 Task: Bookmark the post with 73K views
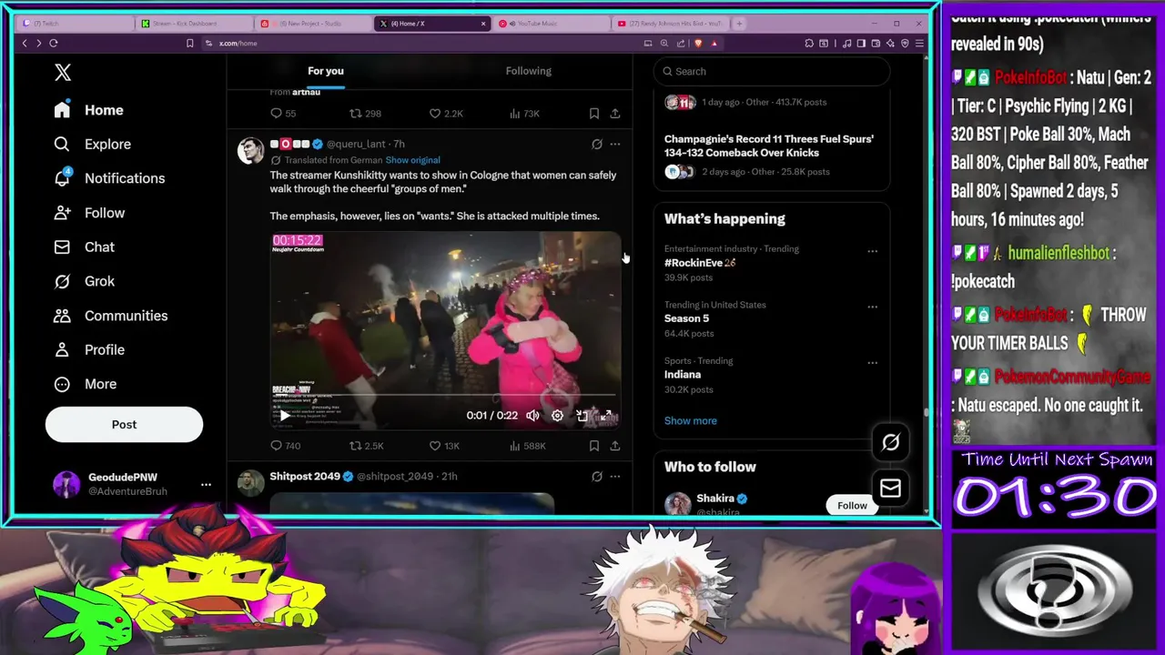coord(594,114)
